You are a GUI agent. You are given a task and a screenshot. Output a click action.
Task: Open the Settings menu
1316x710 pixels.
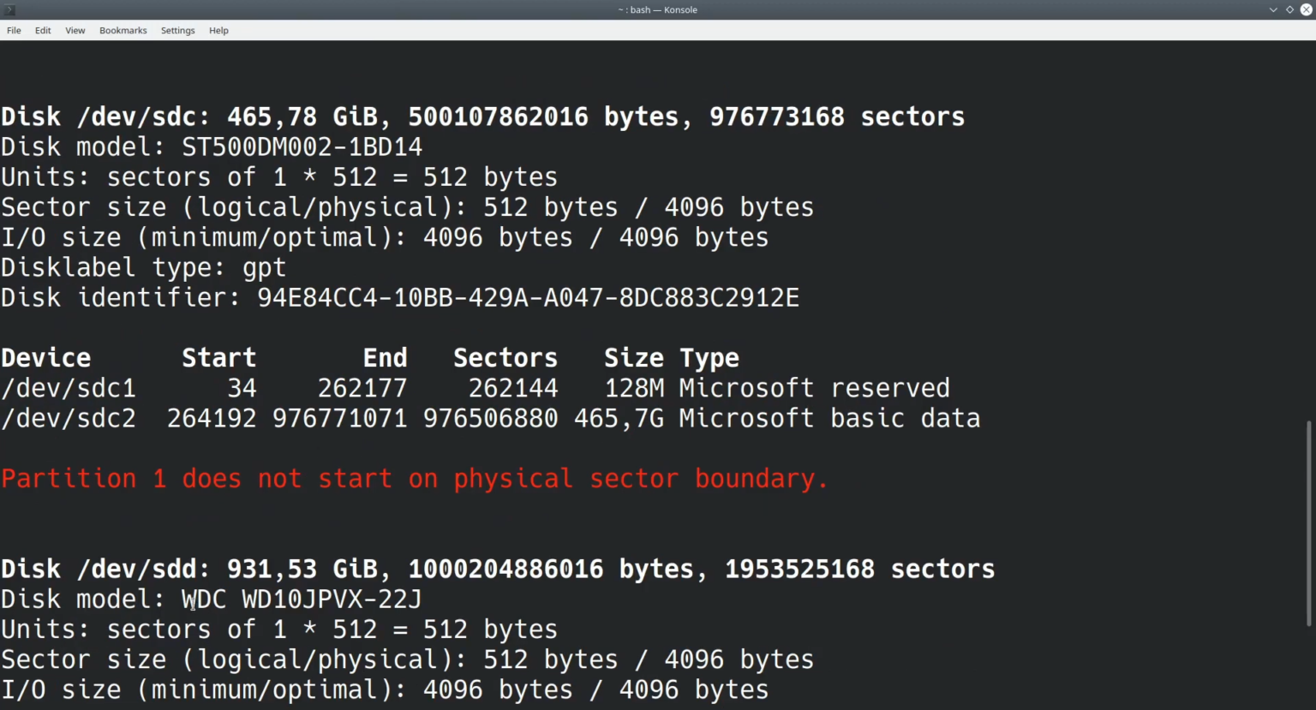point(177,30)
